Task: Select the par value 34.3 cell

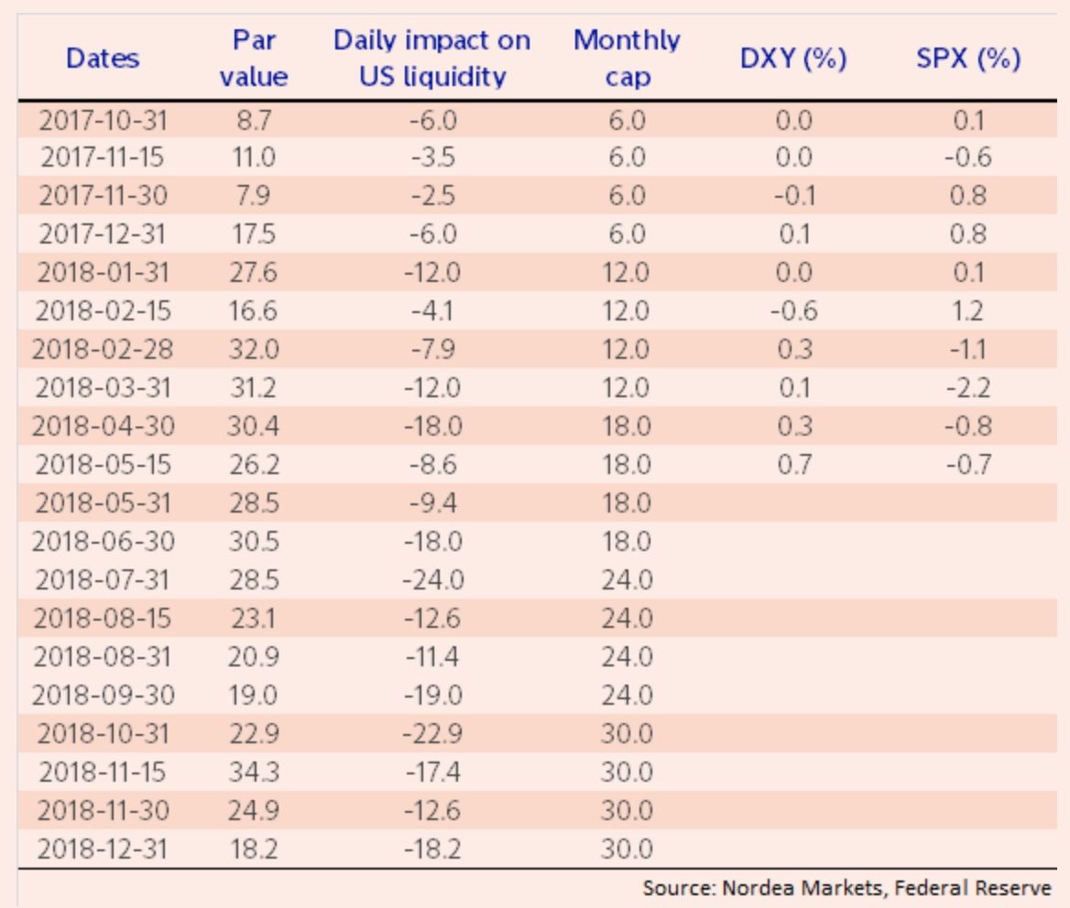Action: pyautogui.click(x=254, y=772)
